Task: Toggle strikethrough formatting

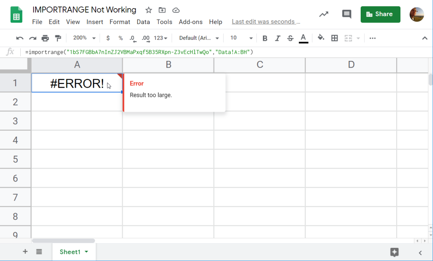Action: pyautogui.click(x=290, y=38)
